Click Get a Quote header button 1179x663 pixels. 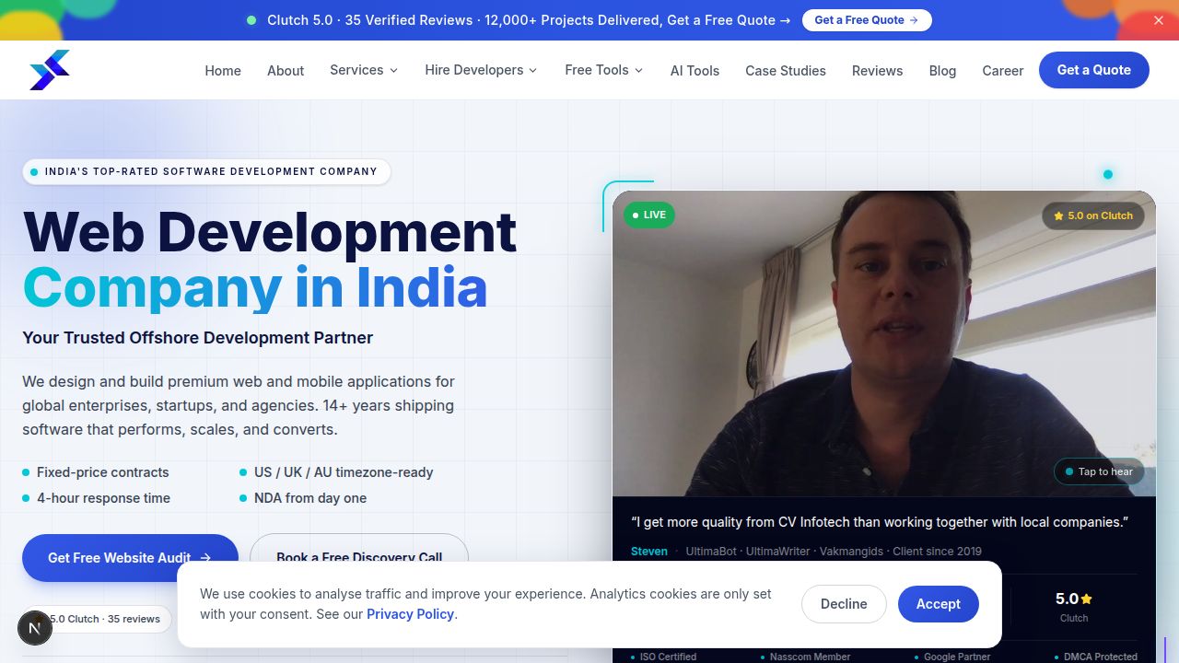point(1094,70)
